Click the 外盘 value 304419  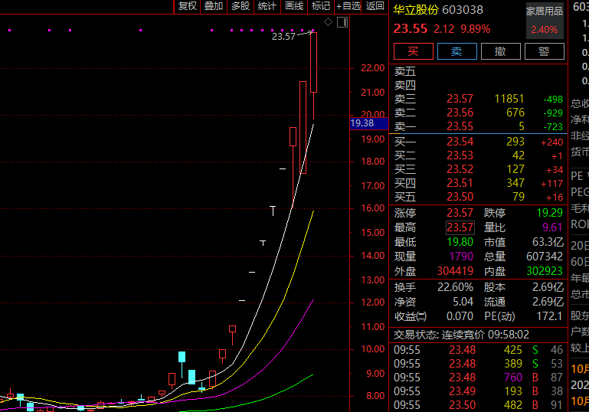455,271
